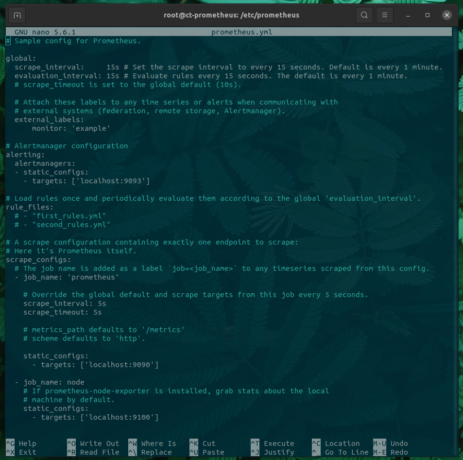Click the ^R Read File shortcut
Image resolution: width=463 pixels, height=460 pixels.
[x=93, y=452]
